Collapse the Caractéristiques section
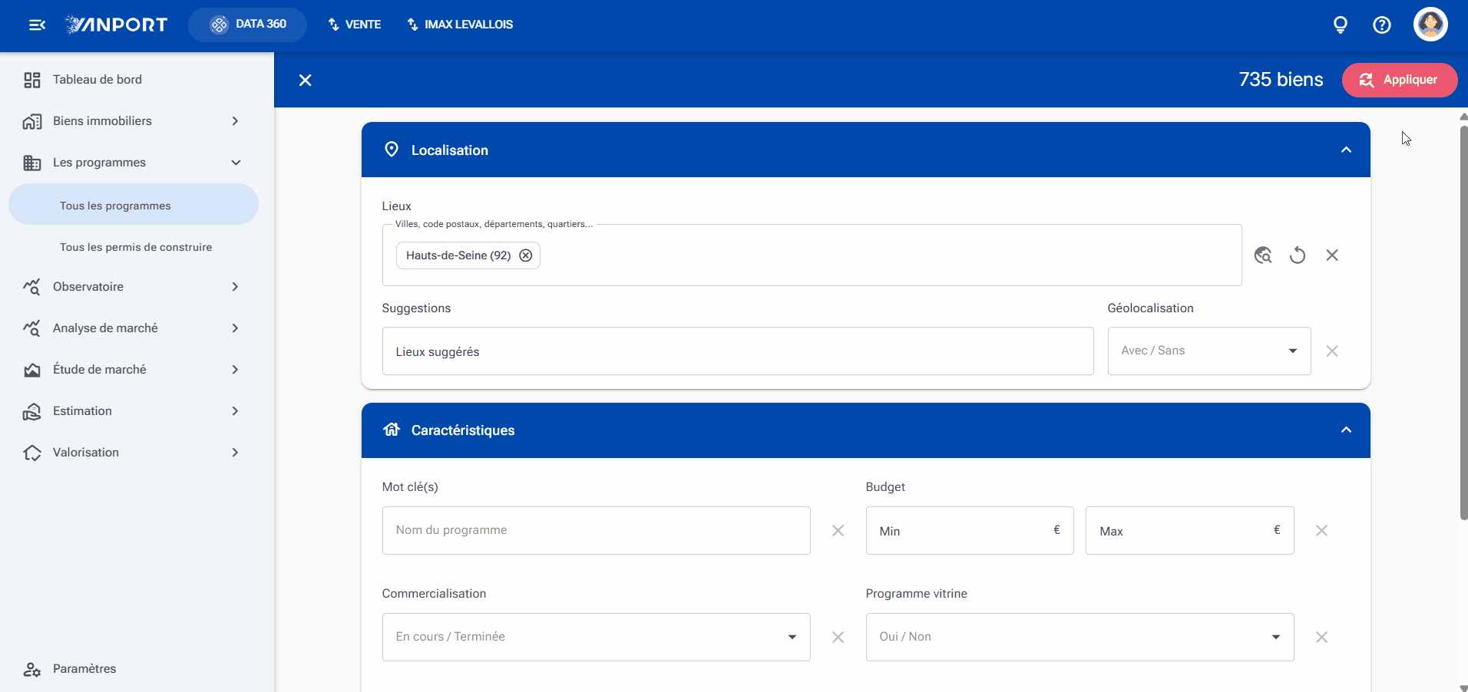1468x692 pixels. tap(1346, 430)
